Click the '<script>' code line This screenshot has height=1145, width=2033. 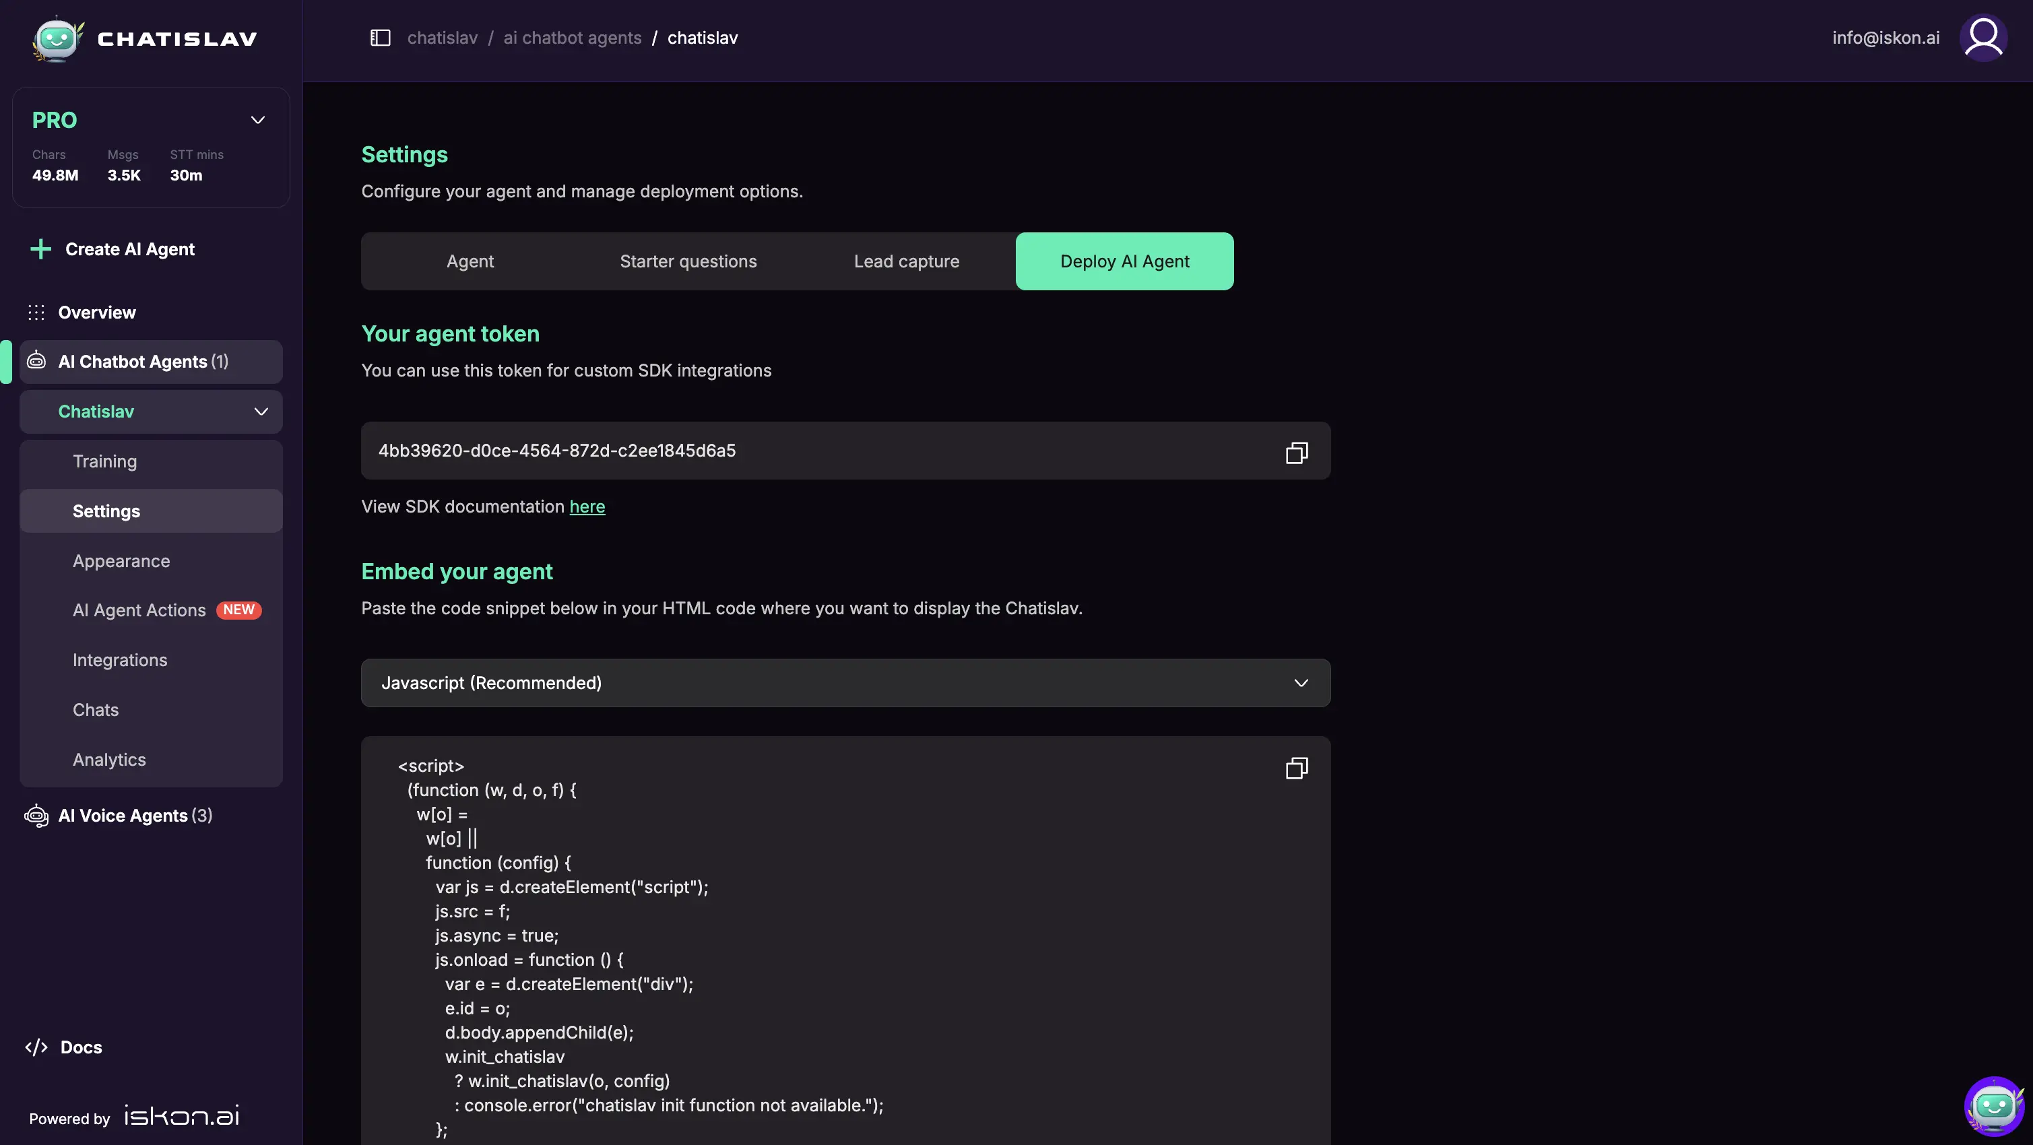[x=431, y=766]
